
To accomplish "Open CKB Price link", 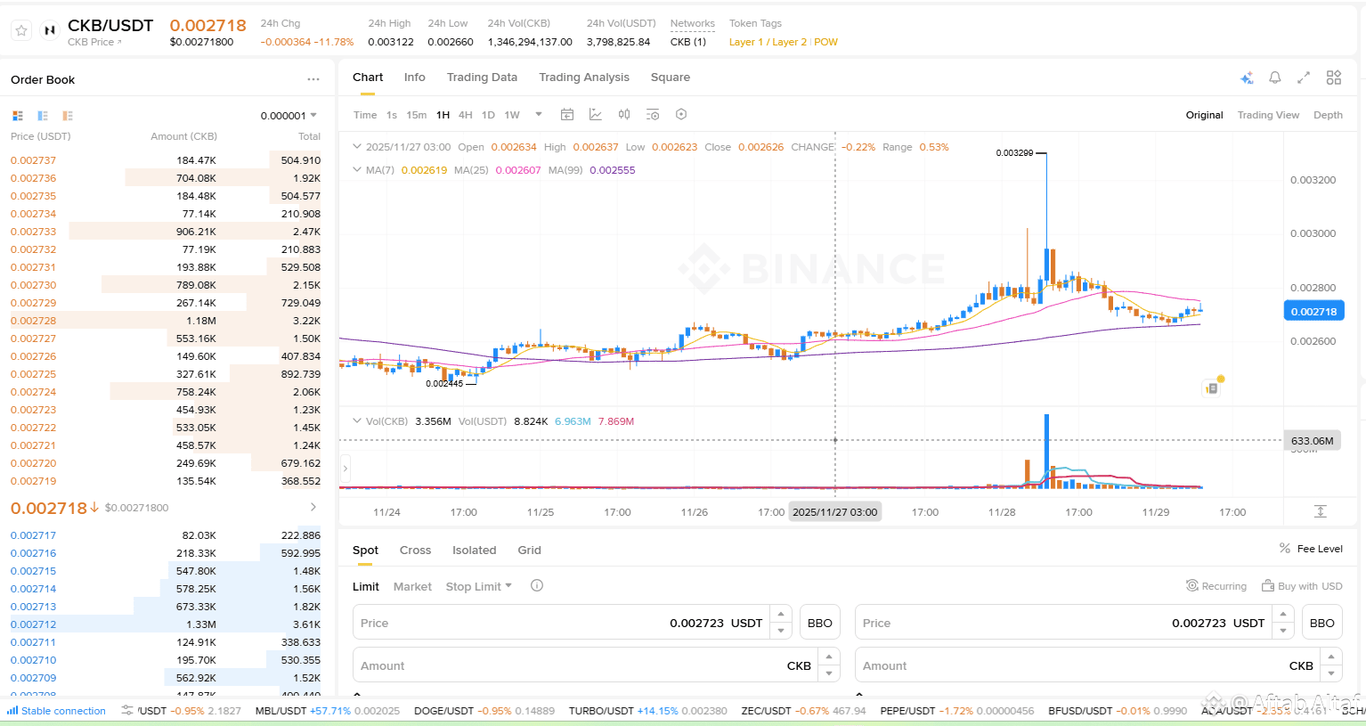I will (94, 42).
